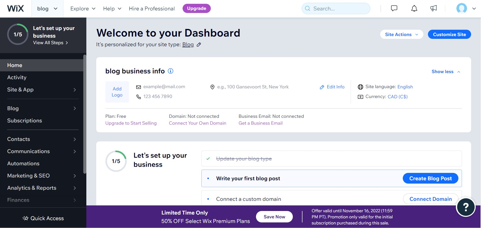Open the Explore menu

(83, 9)
